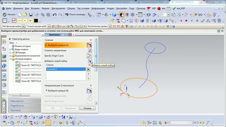The height and width of the screenshot is (127, 226).
Task: Open the 'Касательные кривые' curve rule dropdown
Action: click(110, 26)
